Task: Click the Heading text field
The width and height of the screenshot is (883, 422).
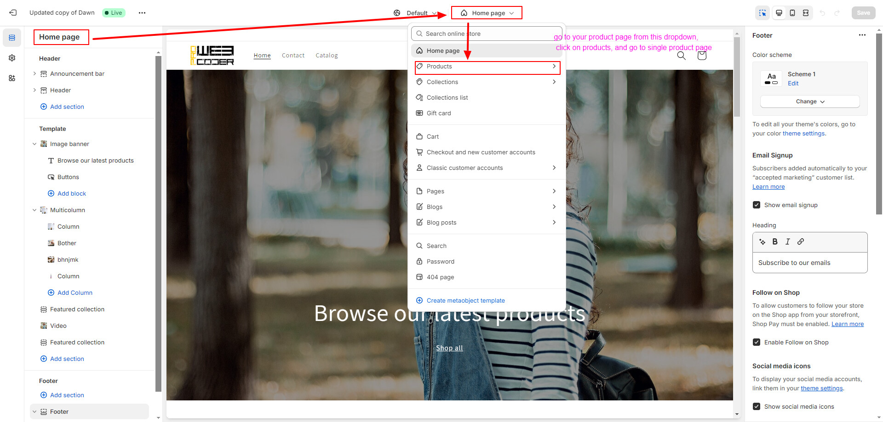Action: pos(810,263)
